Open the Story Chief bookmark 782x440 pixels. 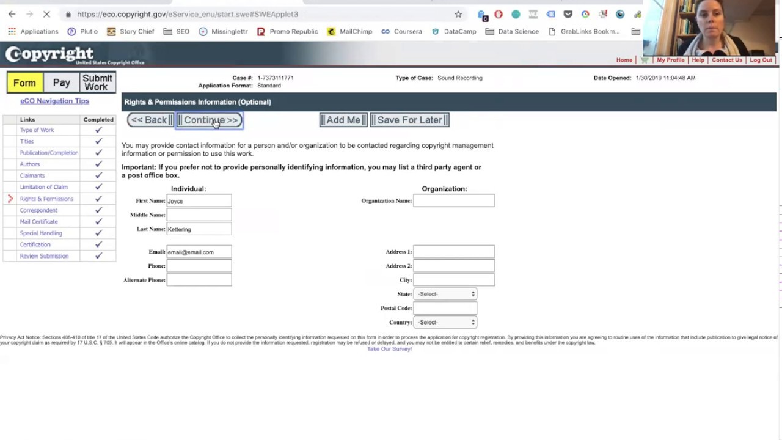130,31
